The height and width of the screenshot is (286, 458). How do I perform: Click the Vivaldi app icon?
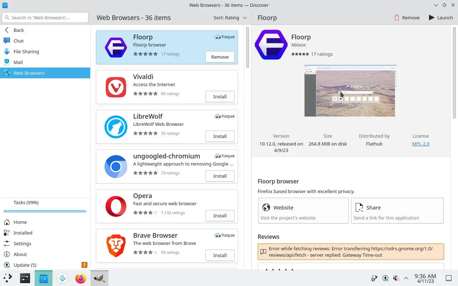[116, 87]
